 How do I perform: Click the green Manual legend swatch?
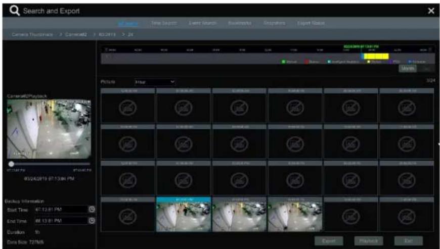[283, 62]
